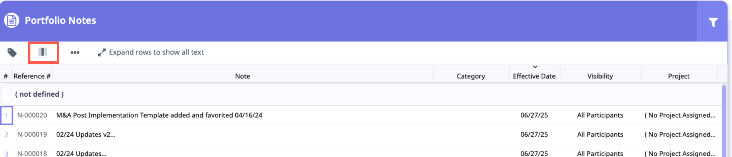Click the Portfolio Notes document icon
Image resolution: width=732 pixels, height=157 pixels.
[x=12, y=21]
